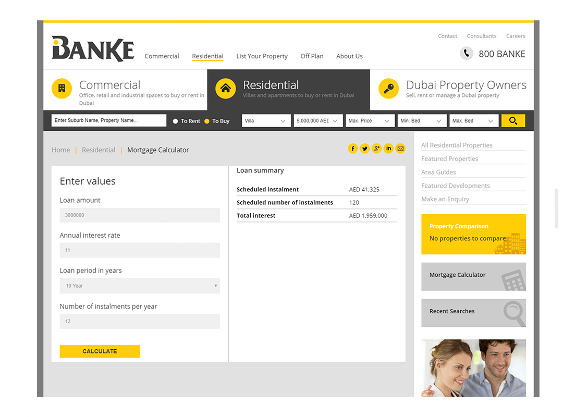Click the CALCULATE button
576x417 pixels.
point(100,351)
